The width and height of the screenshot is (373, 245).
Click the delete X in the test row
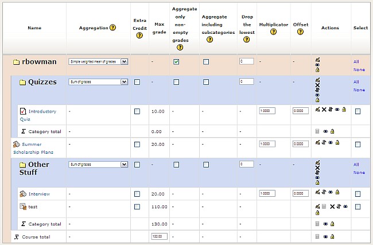click(332, 207)
